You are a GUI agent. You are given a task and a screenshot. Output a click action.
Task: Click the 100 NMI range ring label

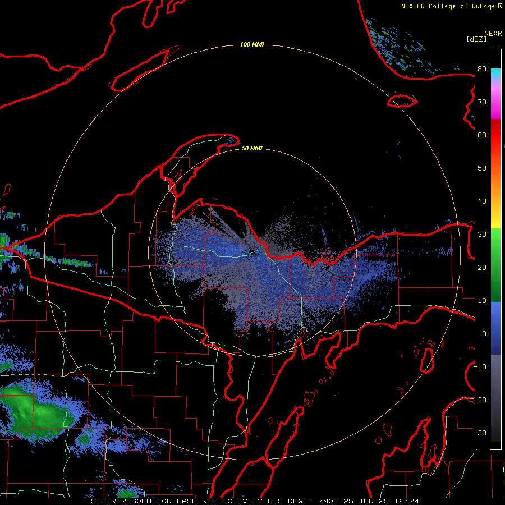click(x=252, y=44)
